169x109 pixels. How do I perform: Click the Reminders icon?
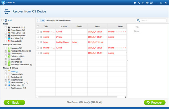click(x=9, y=77)
